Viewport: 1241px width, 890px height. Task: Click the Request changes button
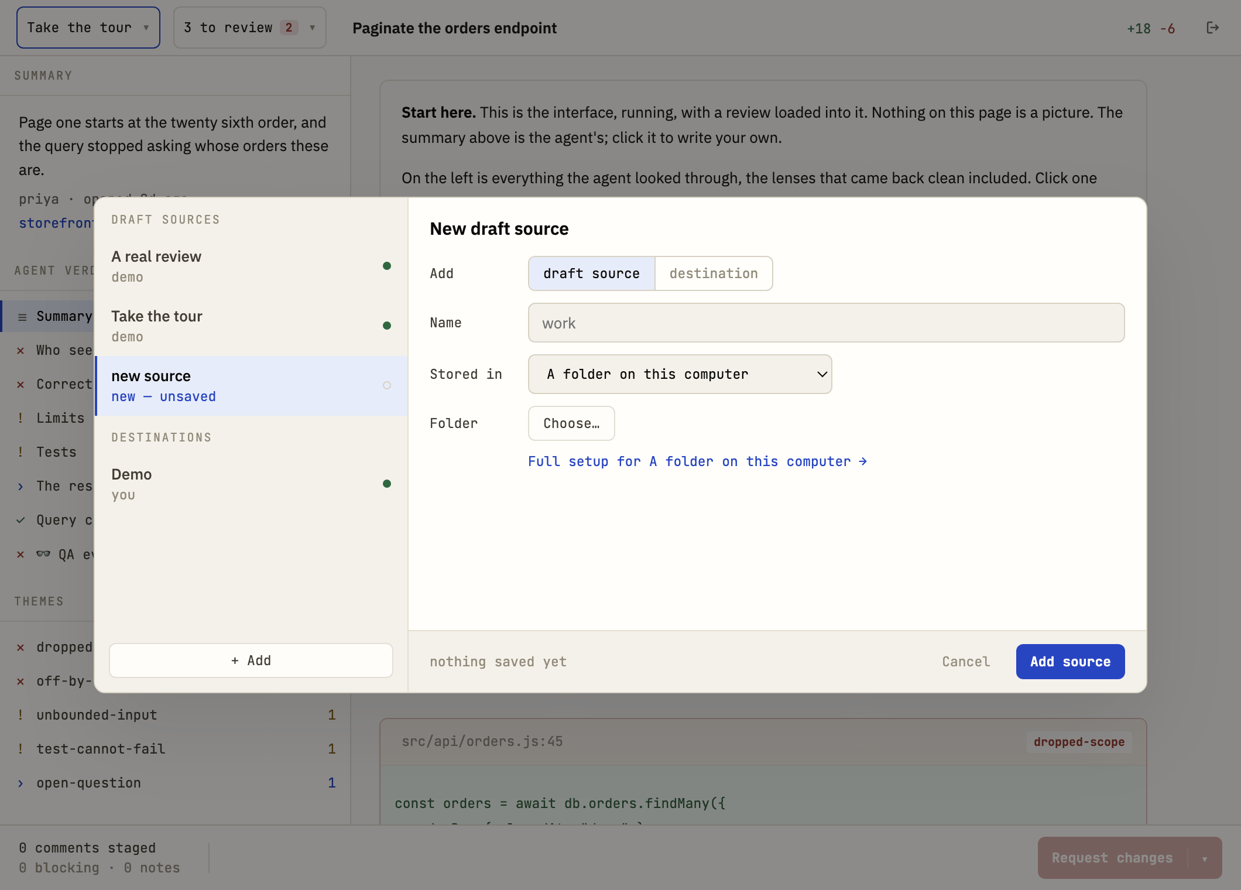[x=1112, y=858]
